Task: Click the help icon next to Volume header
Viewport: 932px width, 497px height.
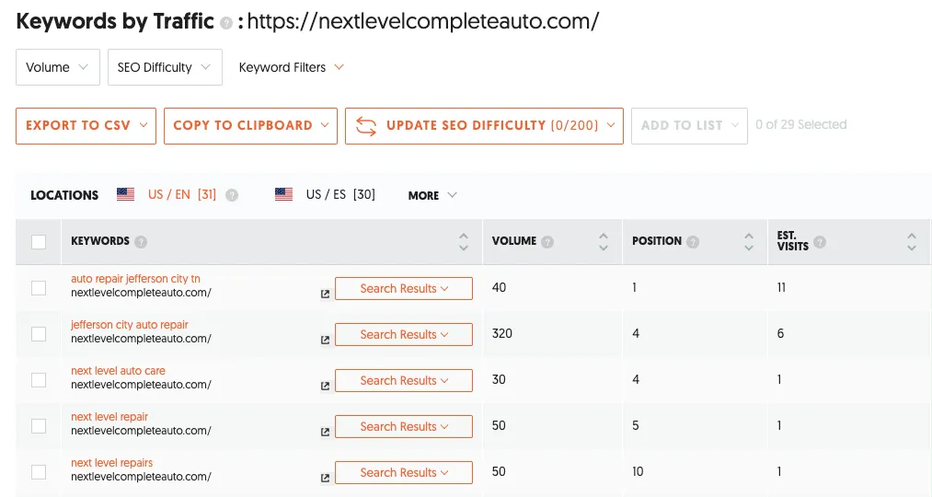Action: click(548, 242)
